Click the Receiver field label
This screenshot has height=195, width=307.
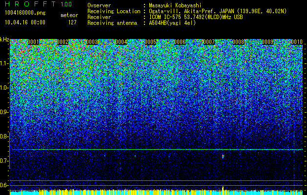(x=99, y=17)
